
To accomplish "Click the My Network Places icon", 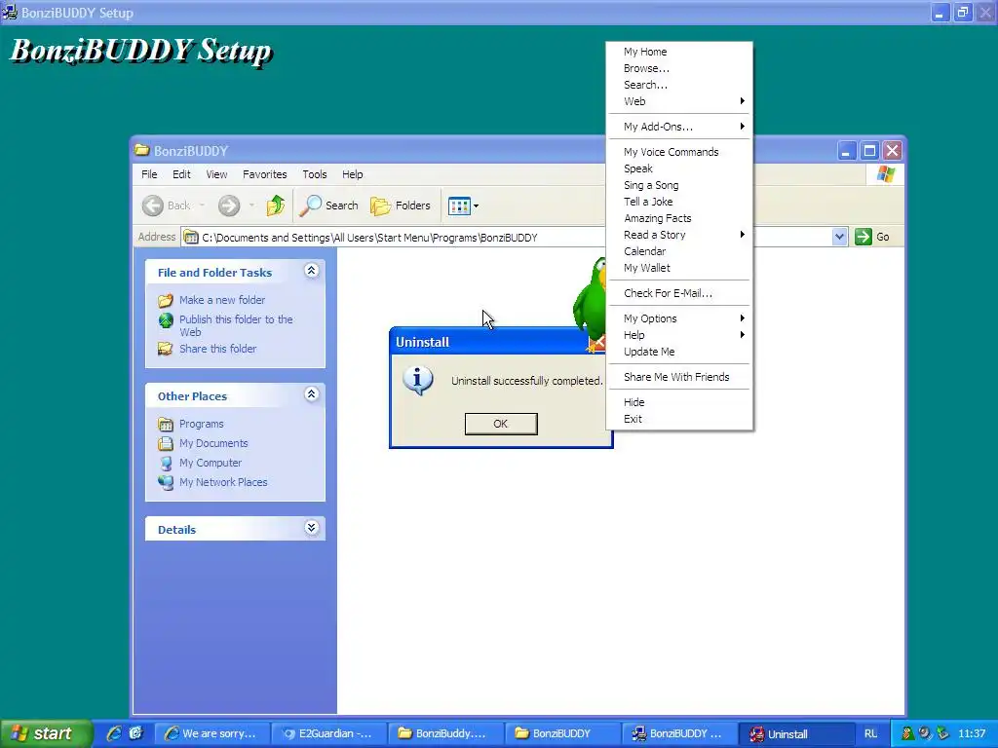I will [166, 482].
